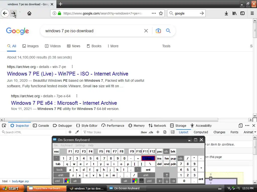Click the forward navigation arrow
This screenshot has width=257, height=192.
[13, 13]
